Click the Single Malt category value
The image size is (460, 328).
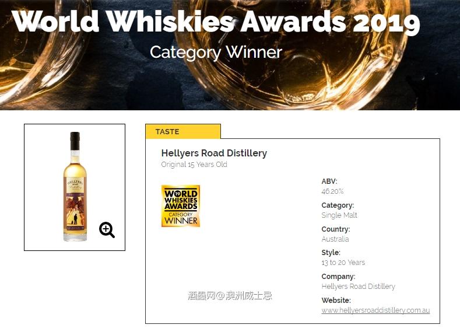pos(339,215)
